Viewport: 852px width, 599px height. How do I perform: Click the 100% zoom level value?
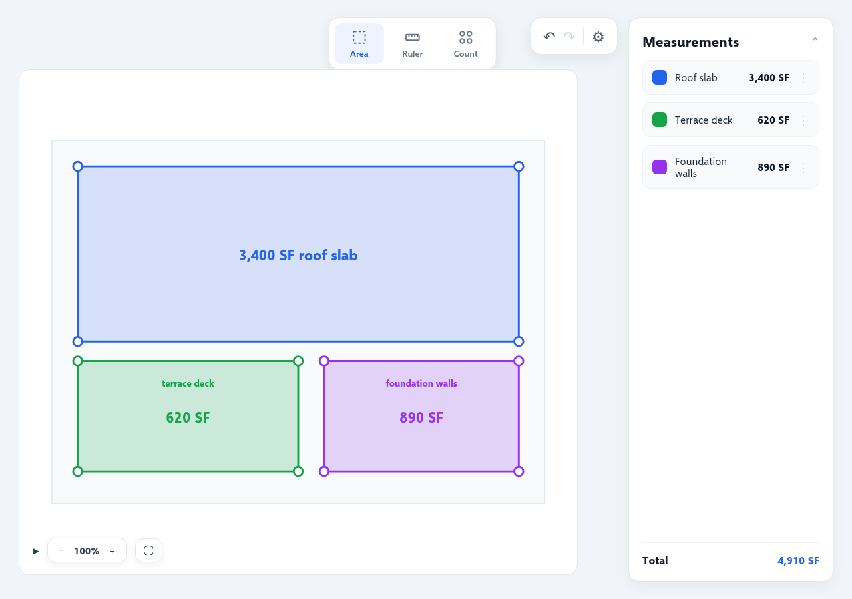[87, 551]
